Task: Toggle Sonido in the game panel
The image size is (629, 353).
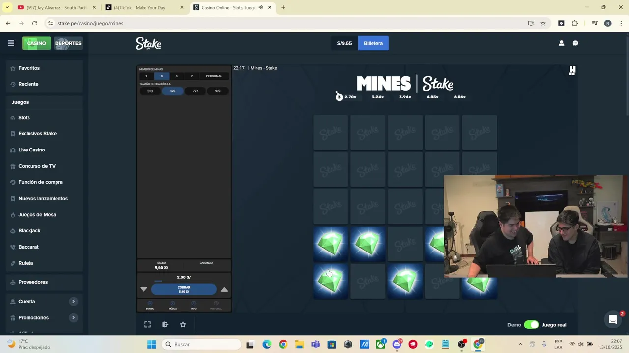Action: click(150, 305)
